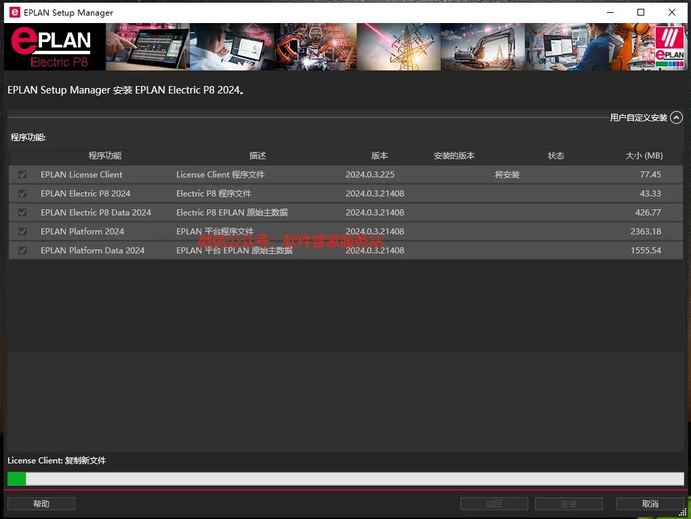The image size is (691, 519).
Task: Click the Electric P8 EPLAN 原始主数据 description
Action: coord(232,213)
